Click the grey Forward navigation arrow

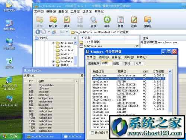tap(44, 32)
